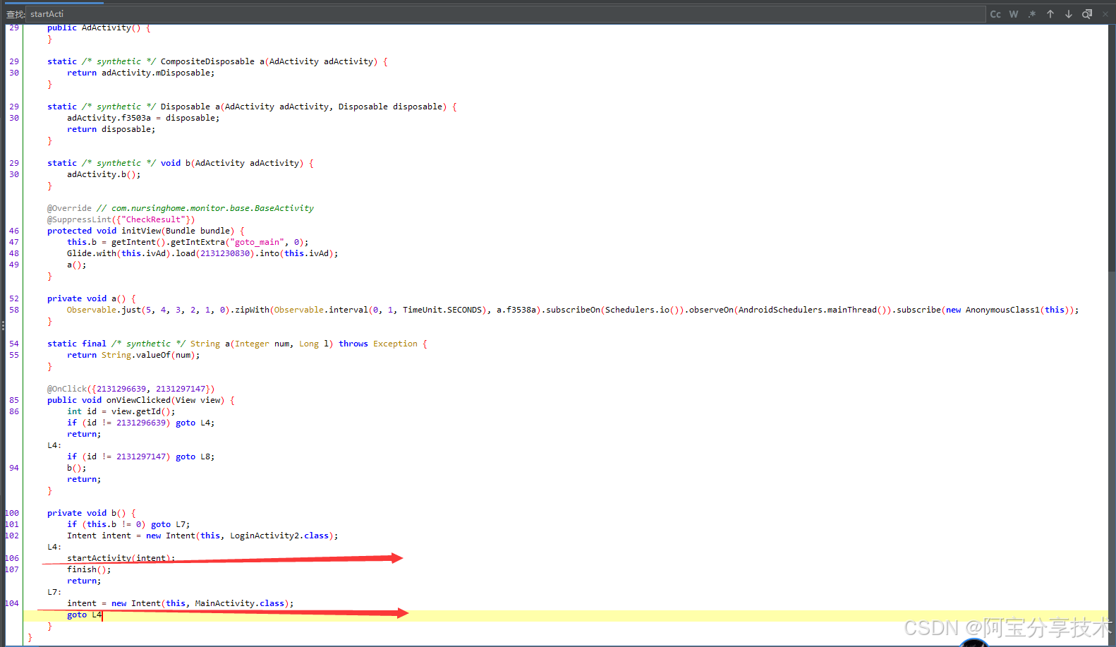This screenshot has height=647, width=1116.
Task: Click 'onViewClicked' method name
Action: click(138, 400)
